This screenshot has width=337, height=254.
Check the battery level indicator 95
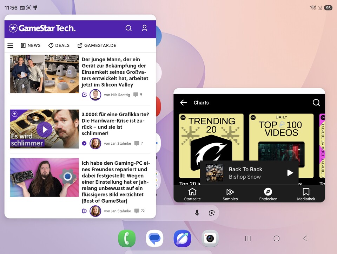(x=328, y=8)
